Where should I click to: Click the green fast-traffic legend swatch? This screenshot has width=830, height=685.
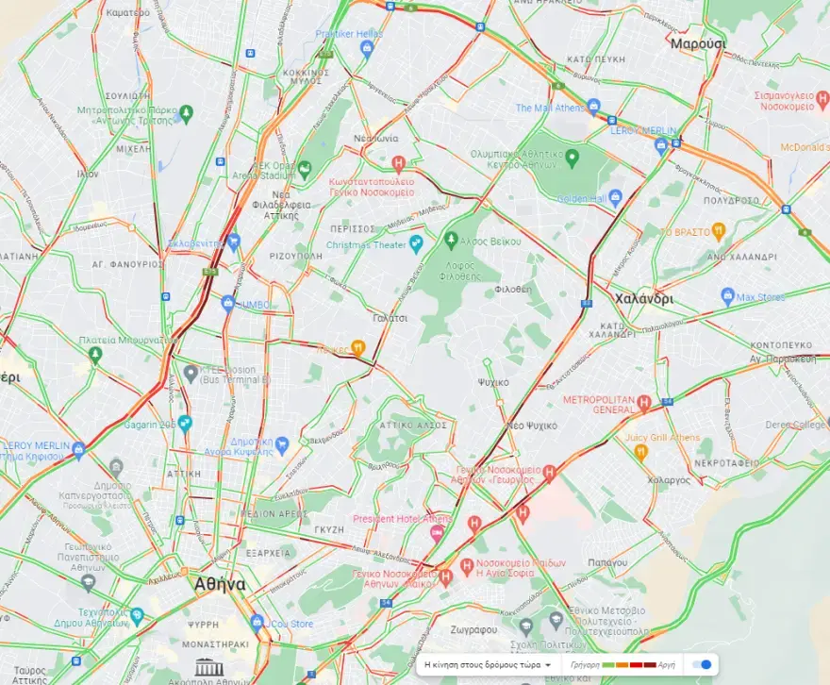(x=607, y=665)
